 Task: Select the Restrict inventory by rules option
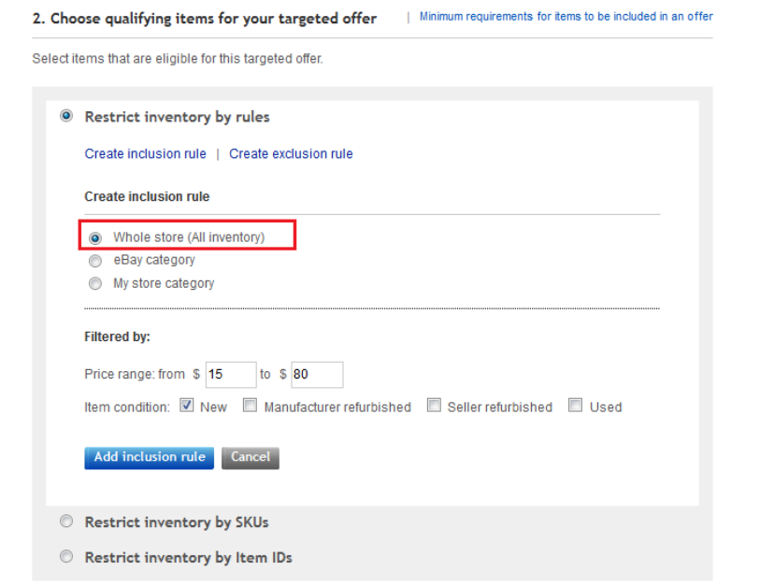(x=65, y=117)
